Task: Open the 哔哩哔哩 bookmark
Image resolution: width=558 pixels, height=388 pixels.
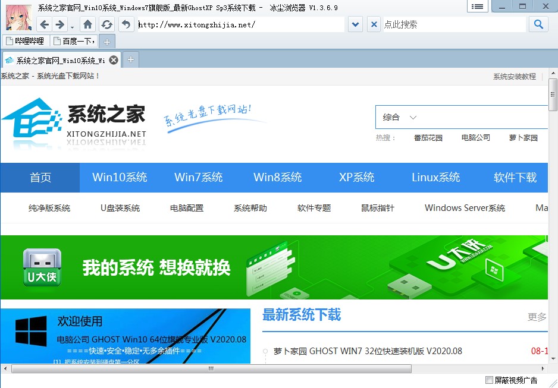Action: [x=25, y=41]
